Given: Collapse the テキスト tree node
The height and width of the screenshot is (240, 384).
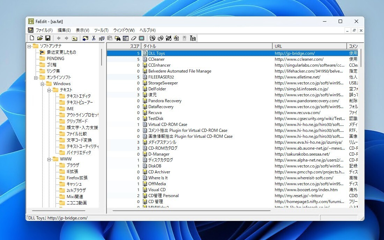Looking at the screenshot, I should click(x=49, y=90).
